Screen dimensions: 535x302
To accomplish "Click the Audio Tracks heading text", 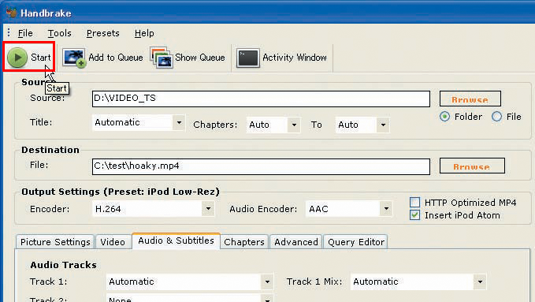I will point(64,265).
